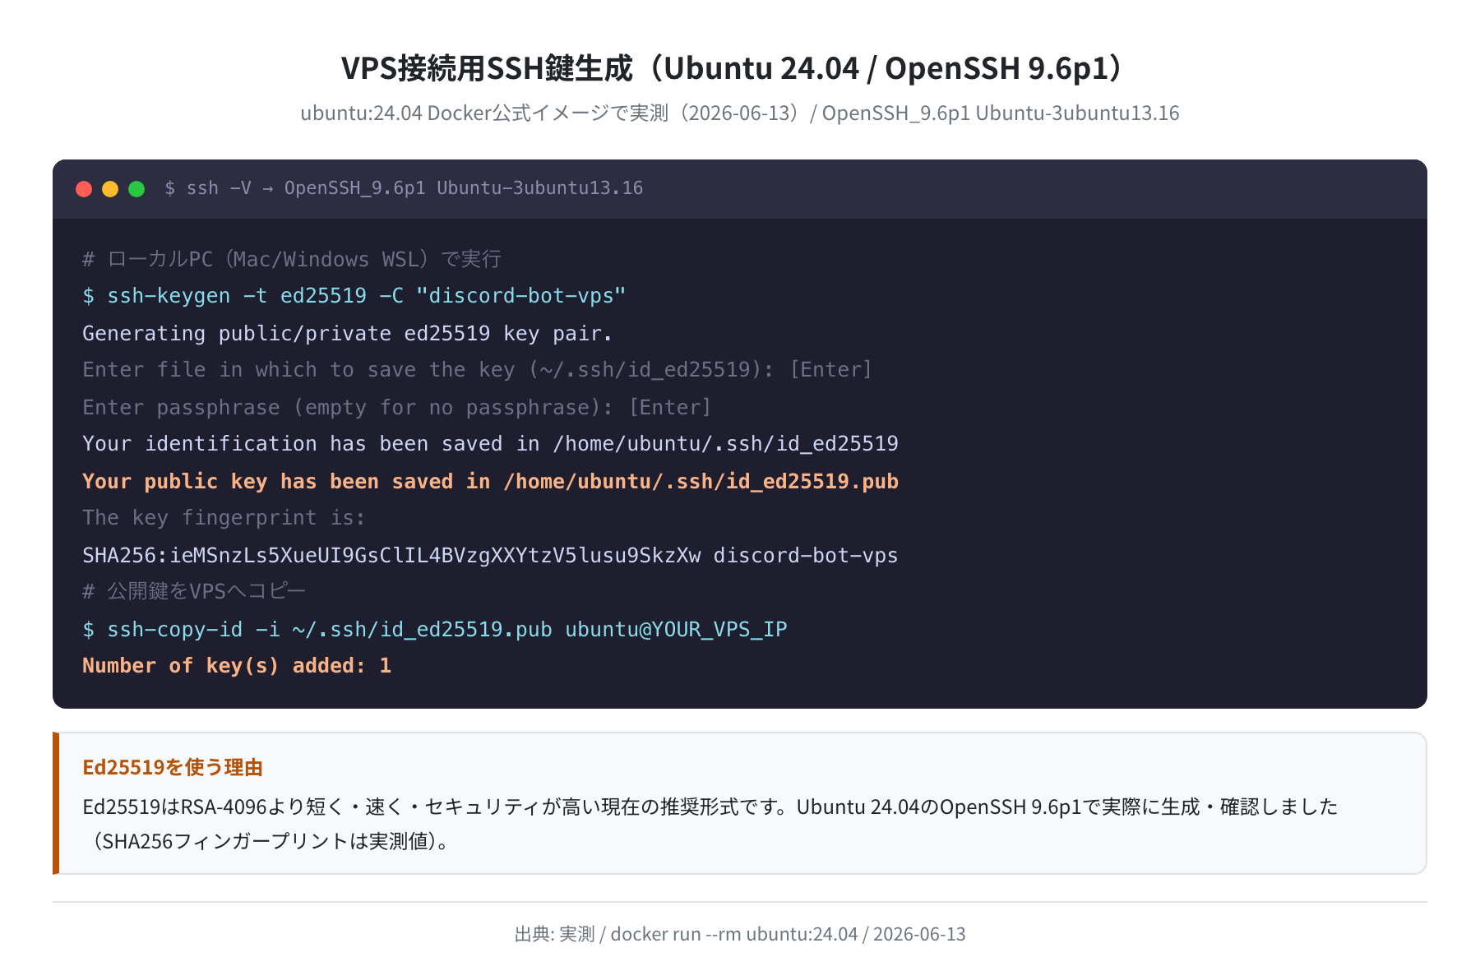Click 'Enter file in which to save the key' line
This screenshot has width=1480, height=980.
[477, 370]
